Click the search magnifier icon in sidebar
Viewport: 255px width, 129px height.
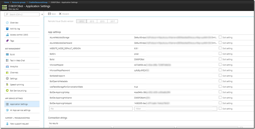pyautogui.click(x=7, y=14)
